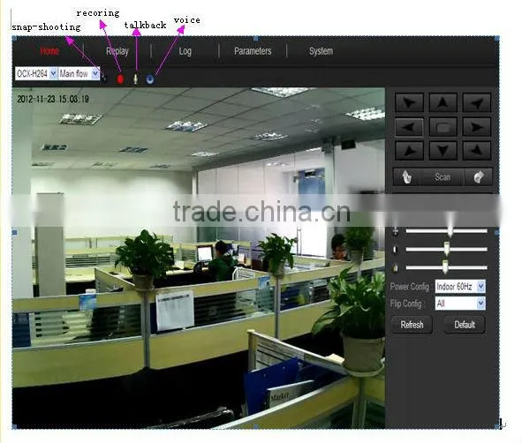This screenshot has width=522, height=443.
Task: Click the center PTZ stop button
Action: click(443, 127)
